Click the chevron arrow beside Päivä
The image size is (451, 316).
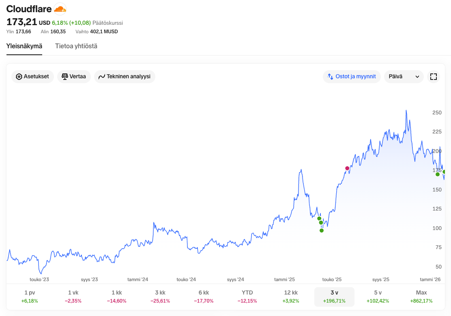[417, 77]
